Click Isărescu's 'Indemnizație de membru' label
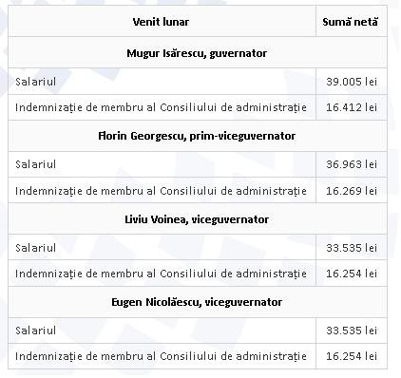401x378 pixels. coord(161,107)
